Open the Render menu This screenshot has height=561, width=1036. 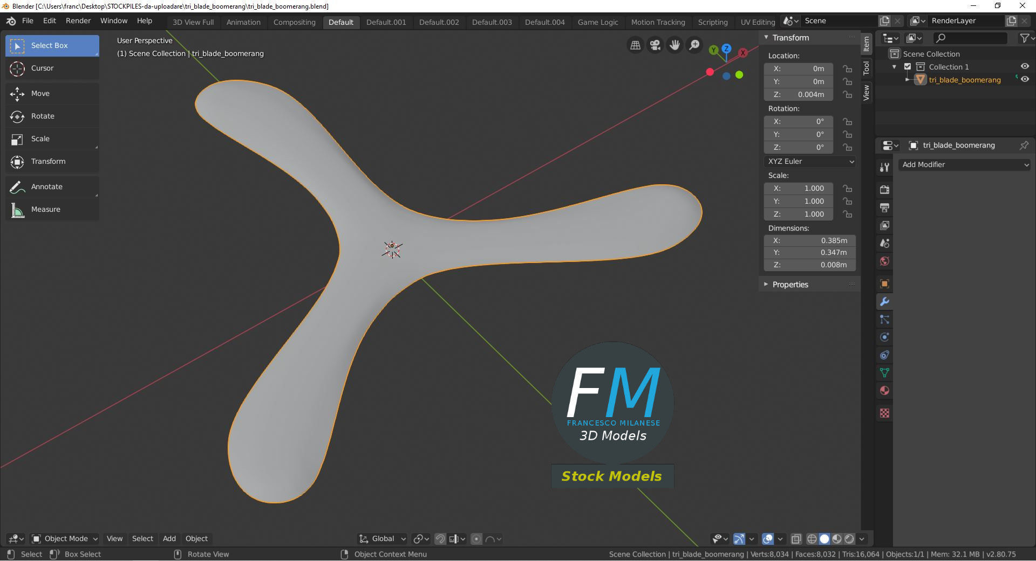pyautogui.click(x=78, y=21)
